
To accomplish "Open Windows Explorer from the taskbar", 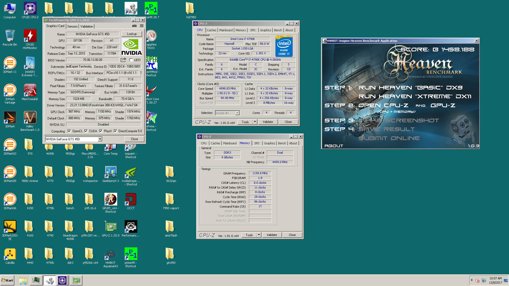I will 23,280.
